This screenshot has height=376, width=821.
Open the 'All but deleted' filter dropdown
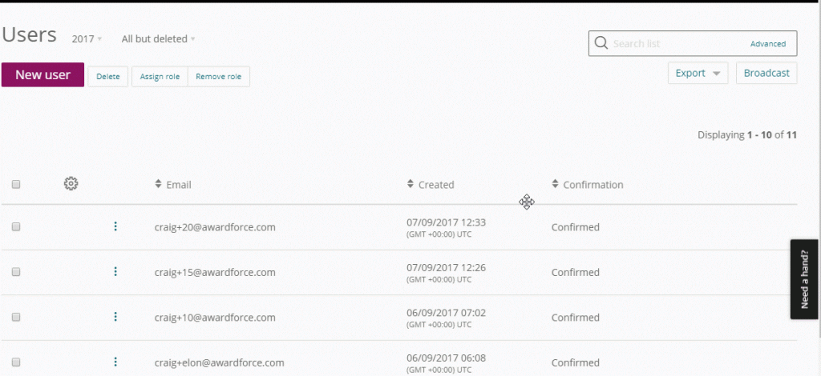158,38
